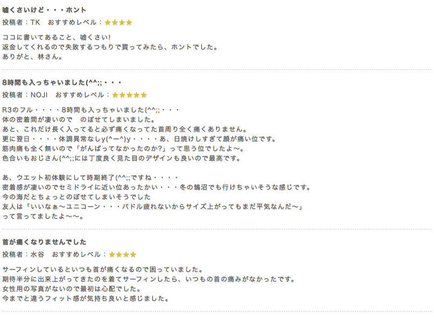Click the five-star rating in NOJI's review
This screenshot has width=434, height=317.
tap(129, 95)
